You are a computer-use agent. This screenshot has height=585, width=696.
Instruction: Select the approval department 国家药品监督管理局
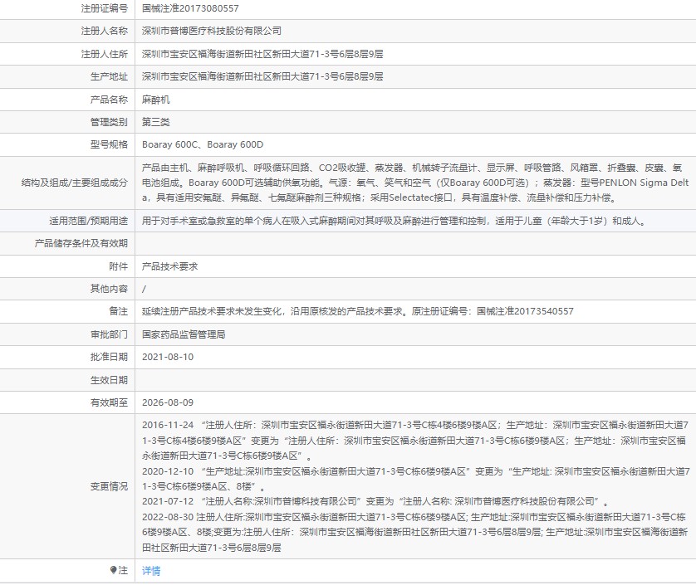[184, 334]
